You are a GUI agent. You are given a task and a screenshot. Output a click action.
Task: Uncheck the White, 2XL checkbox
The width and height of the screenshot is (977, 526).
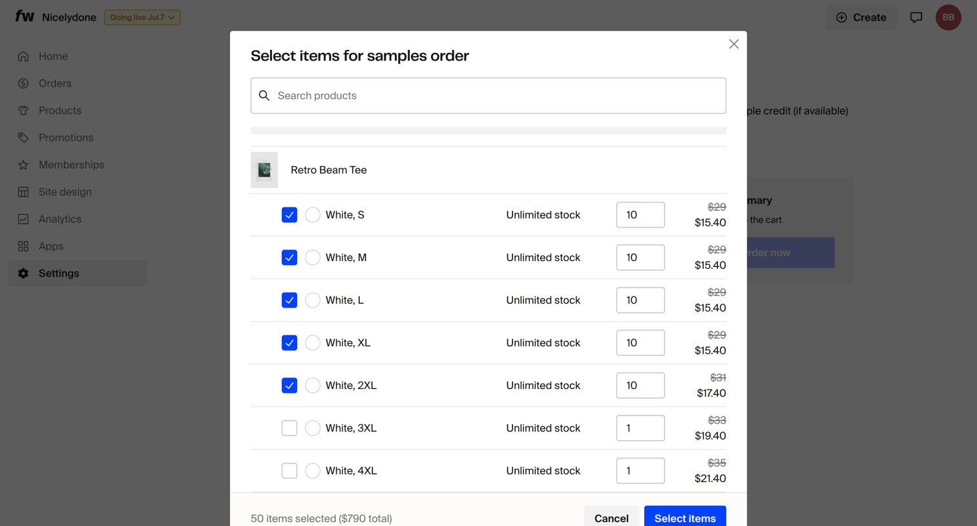289,385
